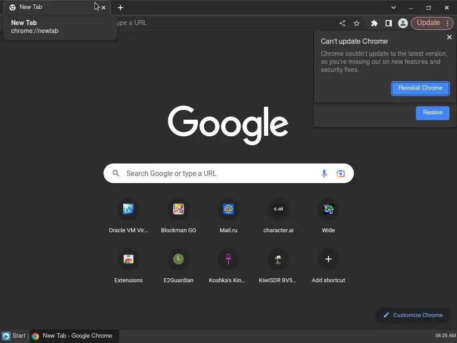
Task: Open a new tab with the plus button
Action: 120,8
